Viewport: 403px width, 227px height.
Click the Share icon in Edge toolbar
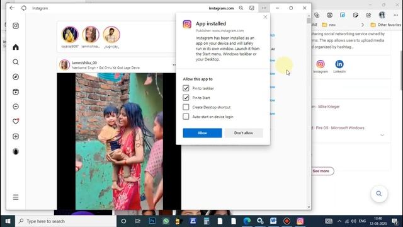click(x=368, y=15)
